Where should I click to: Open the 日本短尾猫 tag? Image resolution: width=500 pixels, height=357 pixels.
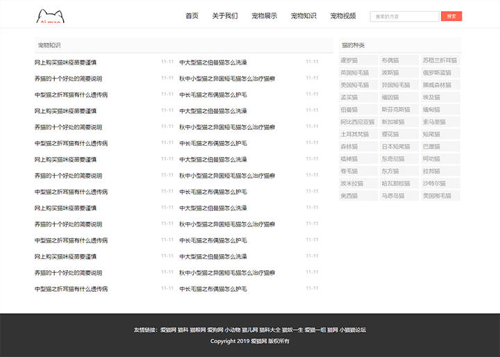coord(396,147)
